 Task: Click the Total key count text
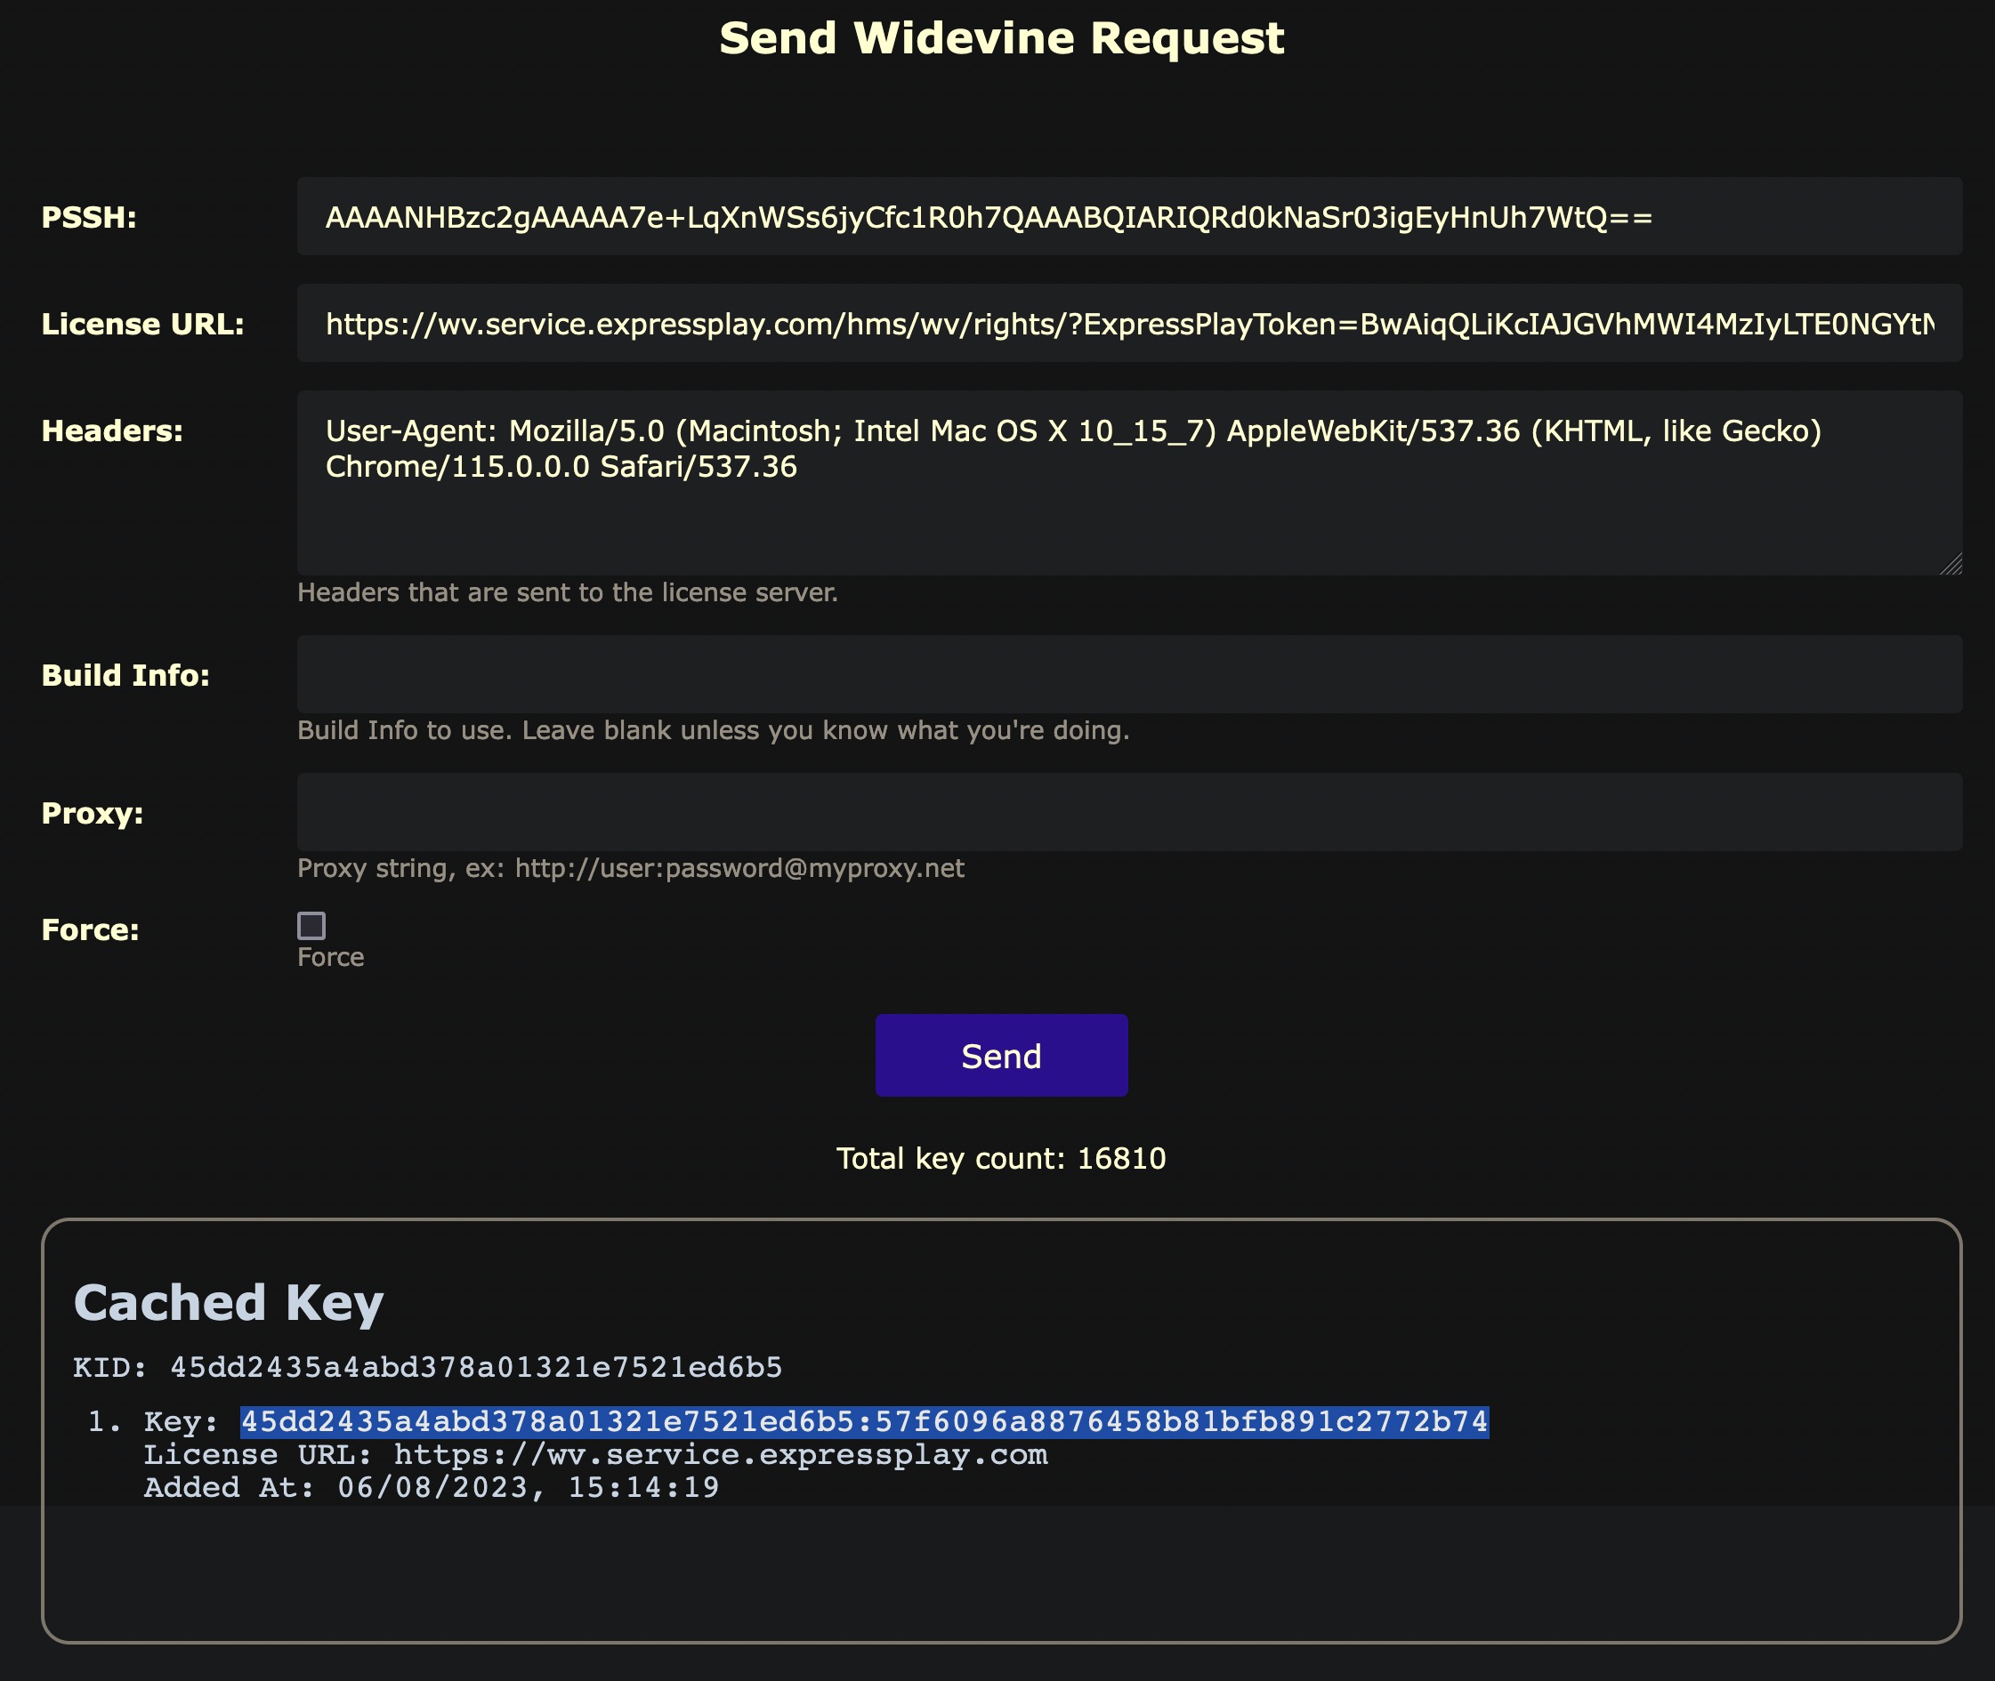1001,1158
